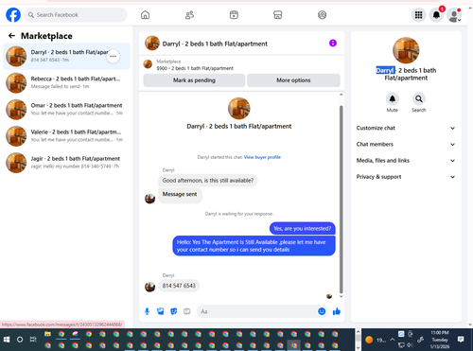Open the Friends tab icon
This screenshot has width=473, height=351.
[189, 15]
